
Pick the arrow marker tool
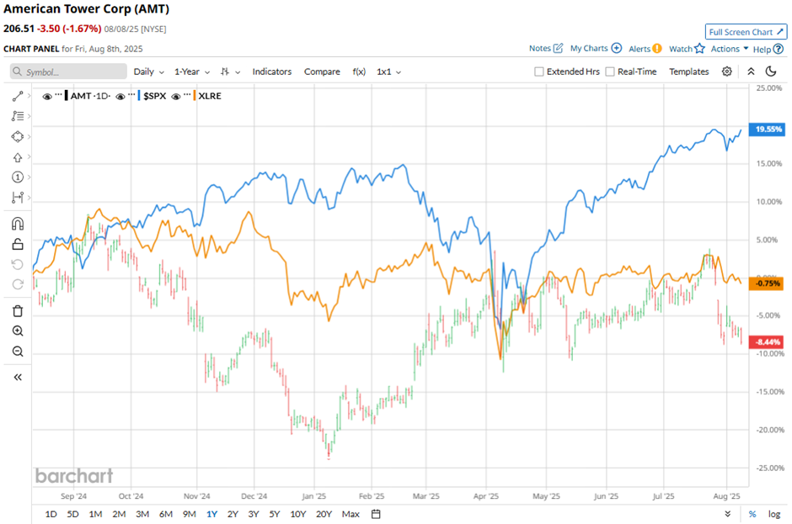(x=18, y=157)
